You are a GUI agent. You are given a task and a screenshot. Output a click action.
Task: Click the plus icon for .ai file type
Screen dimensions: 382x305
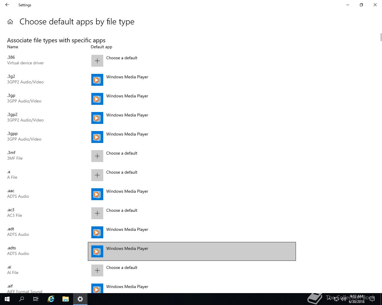pos(97,270)
